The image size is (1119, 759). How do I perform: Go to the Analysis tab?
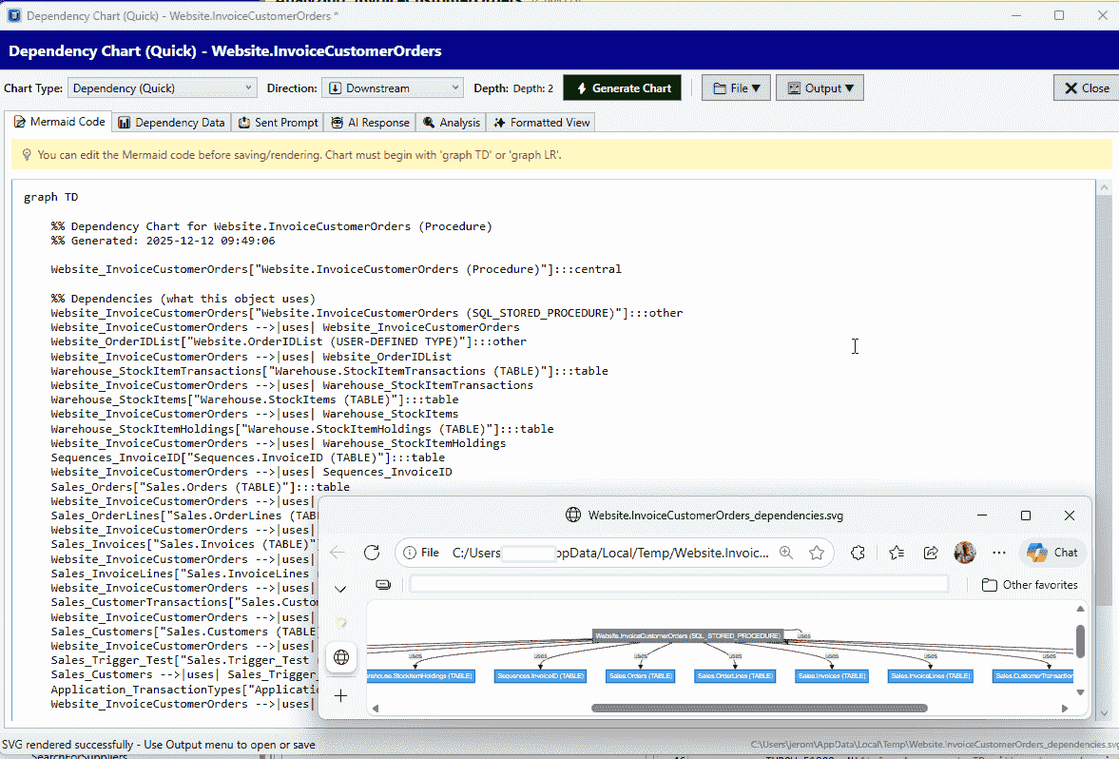point(452,123)
